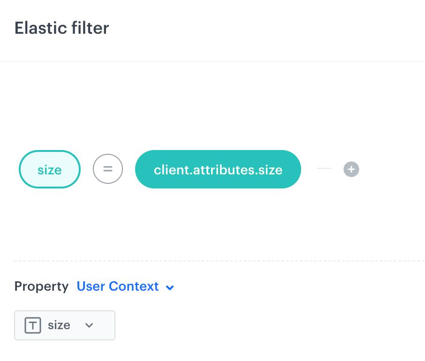The height and width of the screenshot is (361, 425).
Task: Click the client.attributes.size value chip
Action: click(x=218, y=169)
